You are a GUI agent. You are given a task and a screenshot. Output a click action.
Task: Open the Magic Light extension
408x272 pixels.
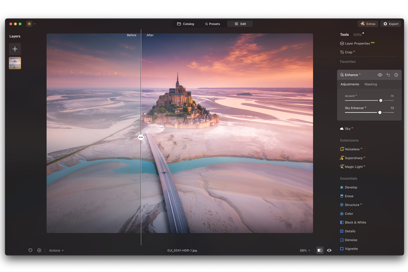coord(353,167)
